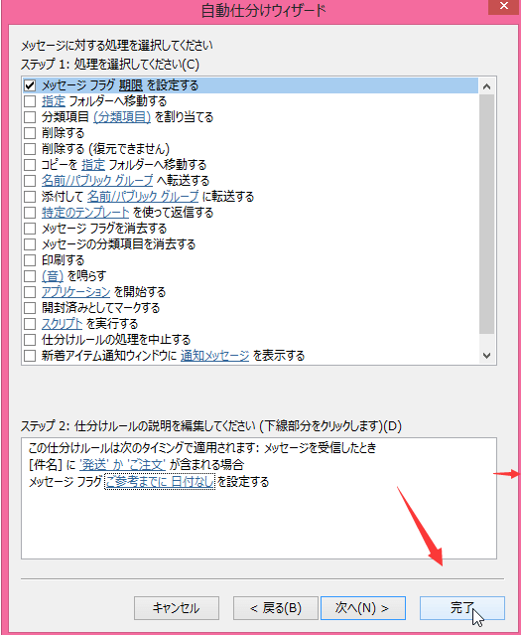
Task: Click the action list scrollbar thumb
Action: pos(486,215)
